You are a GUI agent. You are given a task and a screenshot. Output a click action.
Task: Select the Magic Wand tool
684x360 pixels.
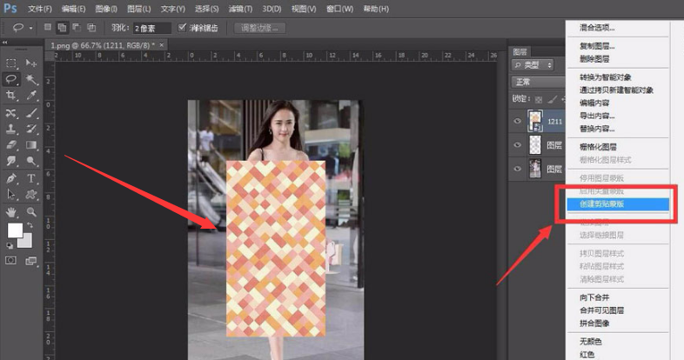pos(31,79)
